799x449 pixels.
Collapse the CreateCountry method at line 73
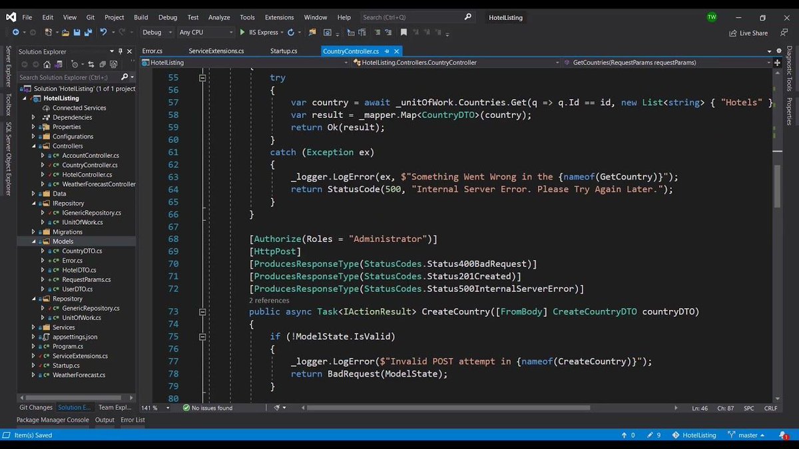(x=202, y=311)
